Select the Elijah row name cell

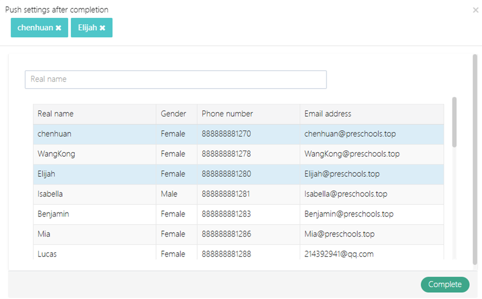(95, 174)
